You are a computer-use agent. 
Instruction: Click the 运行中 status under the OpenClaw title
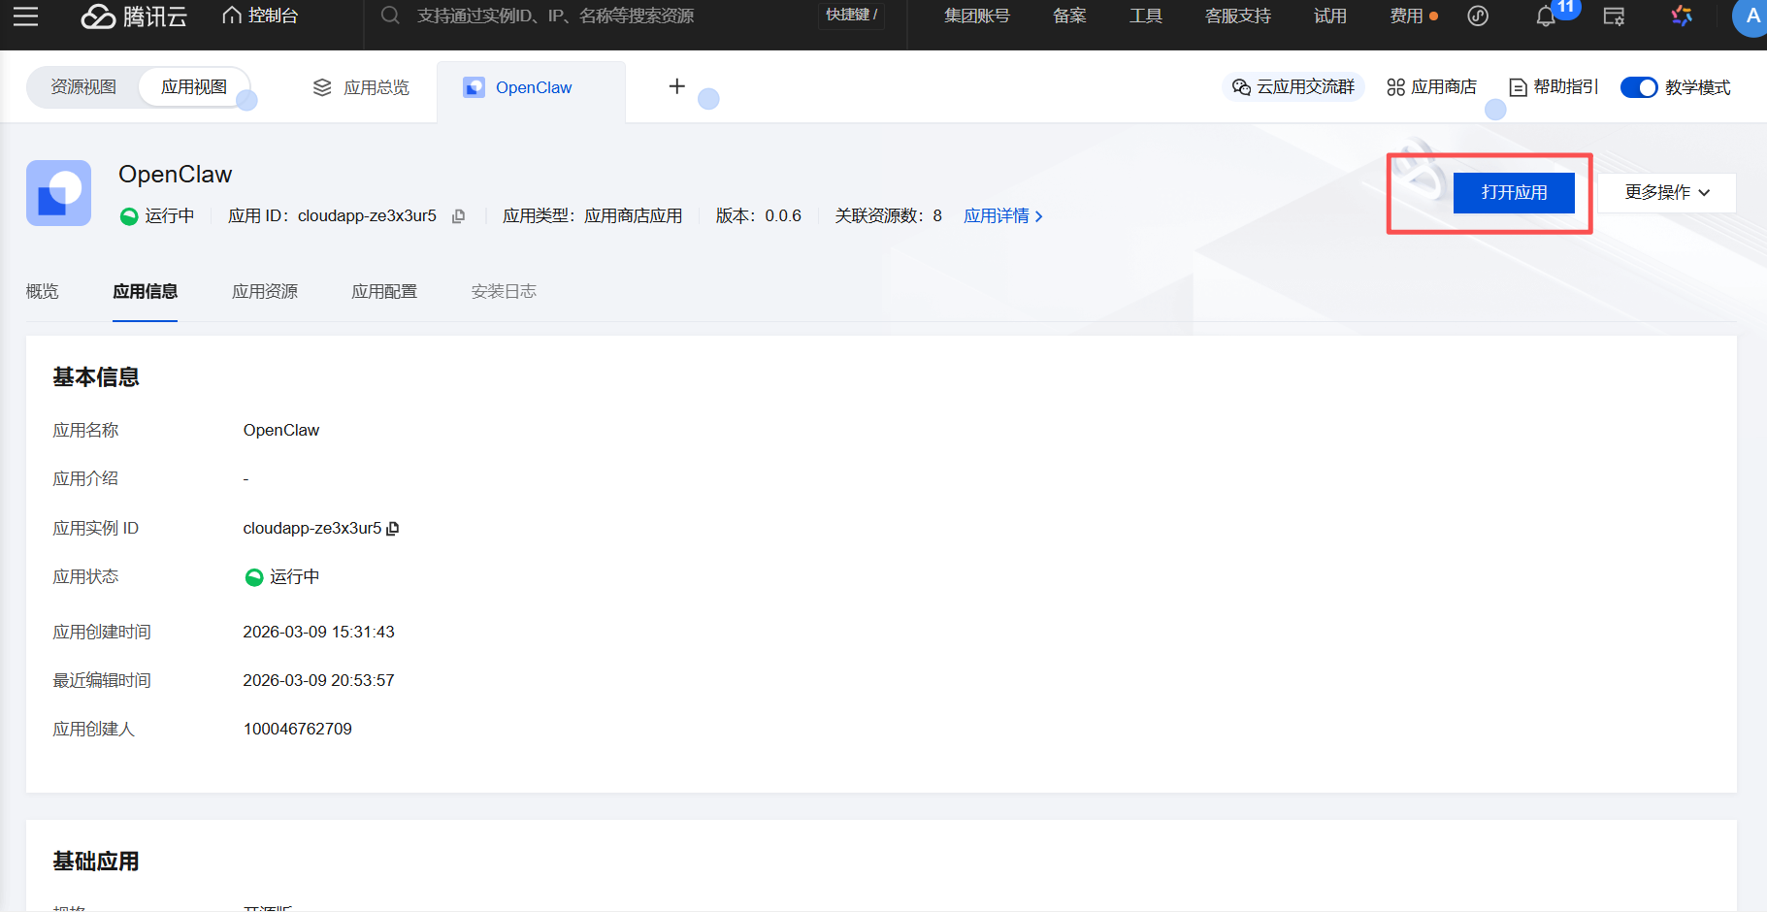[x=157, y=216]
